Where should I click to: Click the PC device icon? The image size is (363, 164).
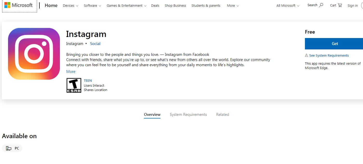pos(9,148)
